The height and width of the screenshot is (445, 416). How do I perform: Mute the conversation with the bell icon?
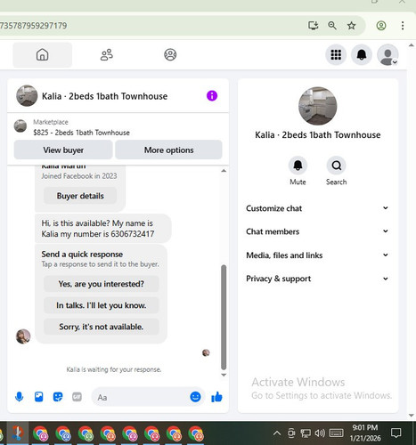pyautogui.click(x=298, y=166)
